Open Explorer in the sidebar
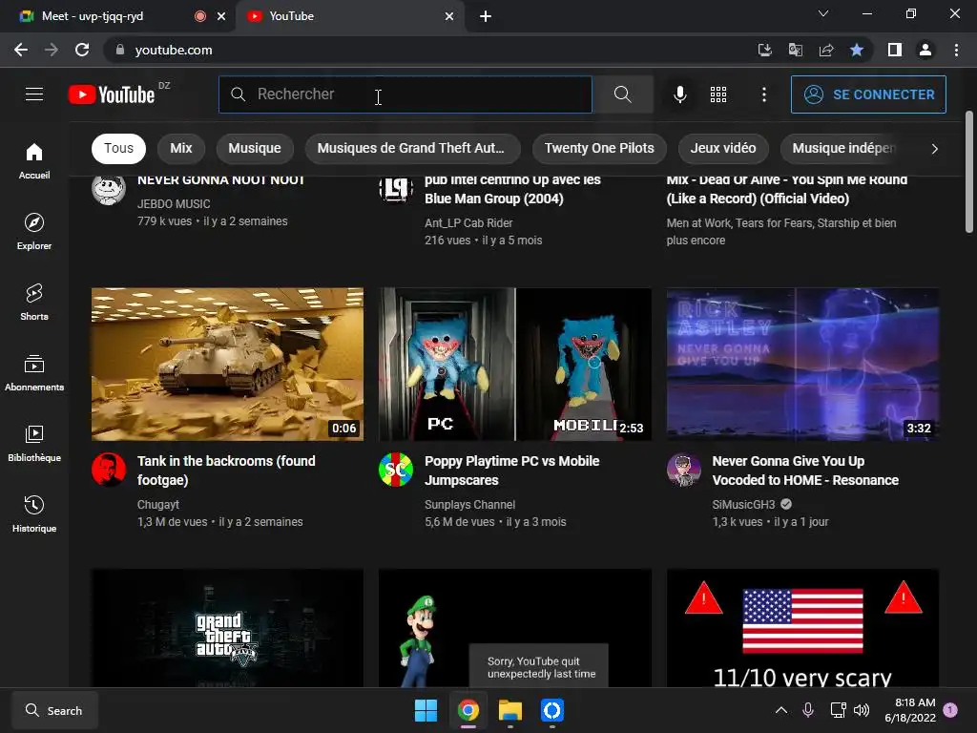This screenshot has width=977, height=733. 34,232
